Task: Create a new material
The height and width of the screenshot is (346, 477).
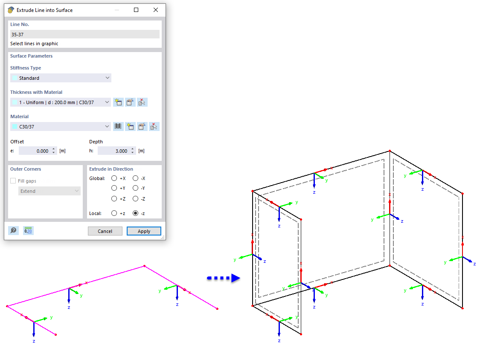Action: click(130, 126)
